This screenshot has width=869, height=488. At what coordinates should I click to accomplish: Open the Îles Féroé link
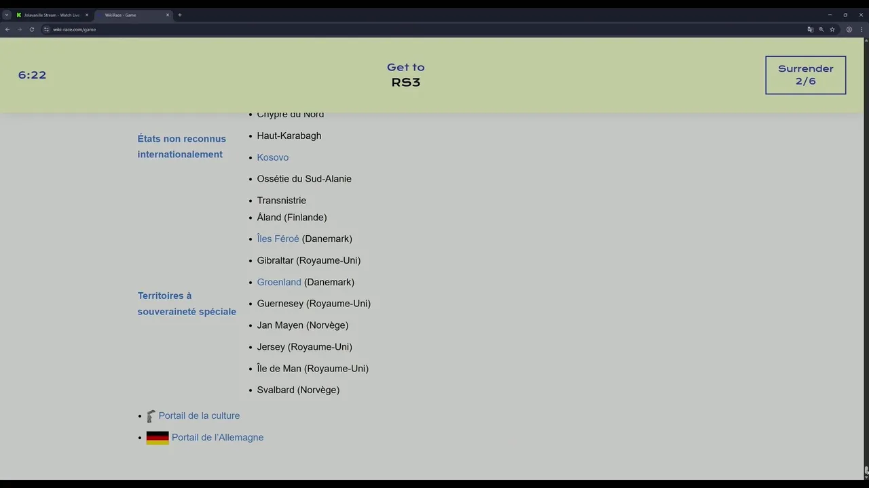[278, 239]
